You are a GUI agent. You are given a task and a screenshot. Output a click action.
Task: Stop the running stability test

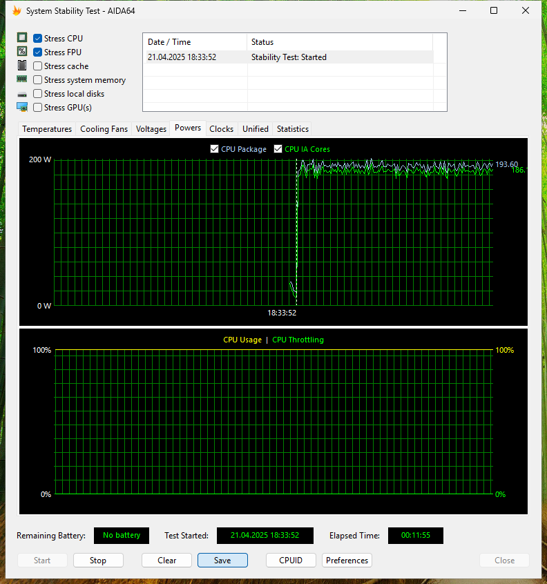[x=98, y=560]
